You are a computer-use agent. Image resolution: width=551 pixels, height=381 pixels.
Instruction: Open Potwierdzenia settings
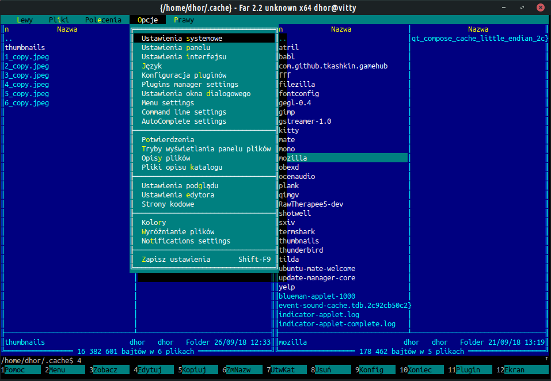pyautogui.click(x=204, y=139)
